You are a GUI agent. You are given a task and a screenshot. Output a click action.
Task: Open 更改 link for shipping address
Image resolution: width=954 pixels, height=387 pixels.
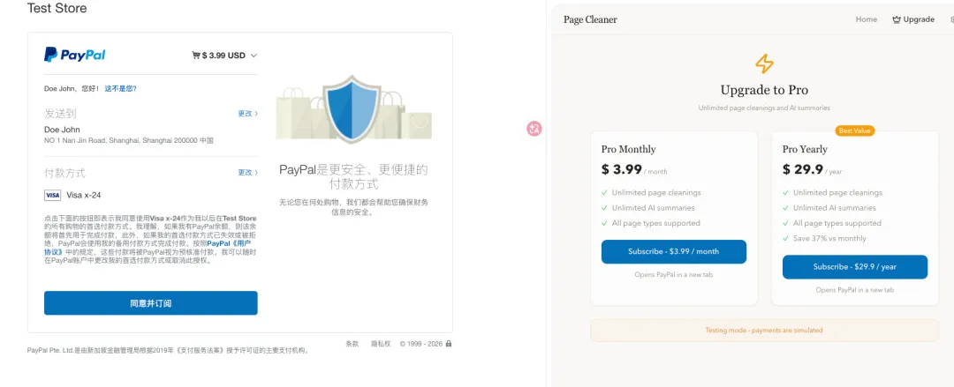pos(246,114)
